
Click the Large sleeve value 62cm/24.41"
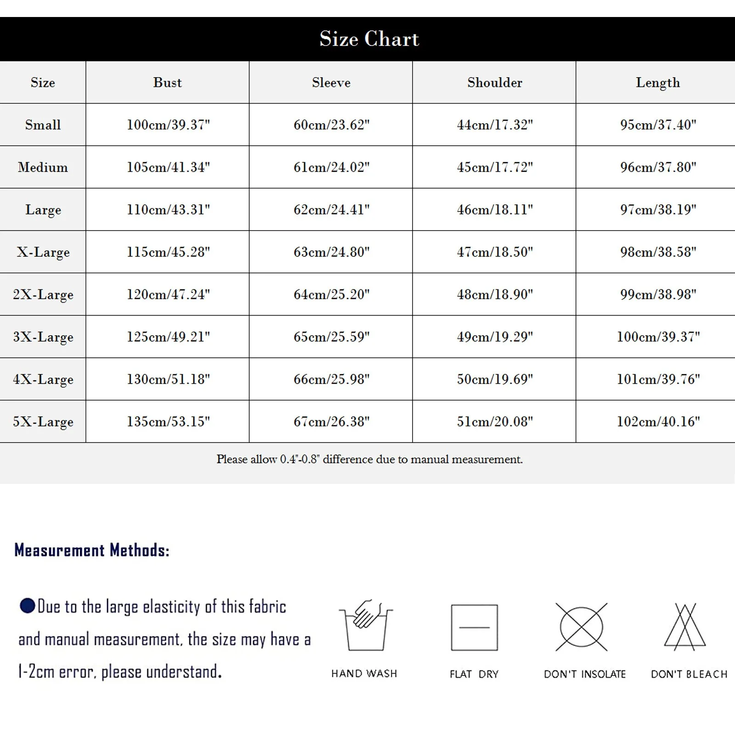point(331,210)
